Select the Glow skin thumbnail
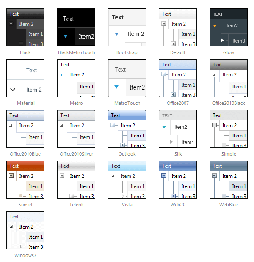Image resolution: width=254 pixels, height=262 pixels. click(229, 27)
